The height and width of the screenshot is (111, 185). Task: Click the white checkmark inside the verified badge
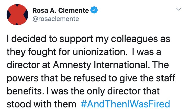(x=94, y=10)
